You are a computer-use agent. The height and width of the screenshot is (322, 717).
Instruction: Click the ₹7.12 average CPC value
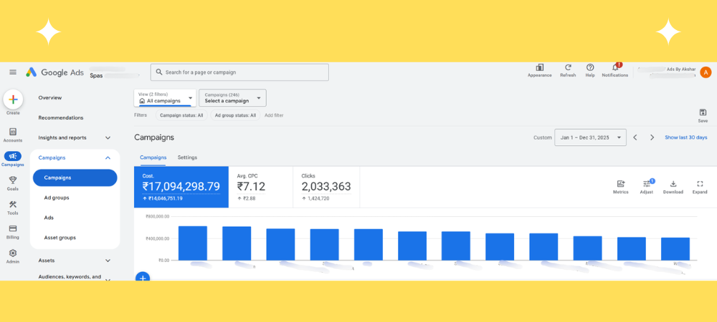click(x=251, y=187)
